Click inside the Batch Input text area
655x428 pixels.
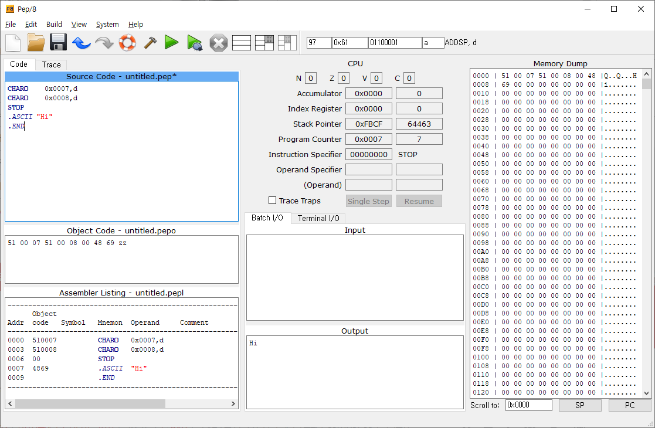(x=355, y=278)
